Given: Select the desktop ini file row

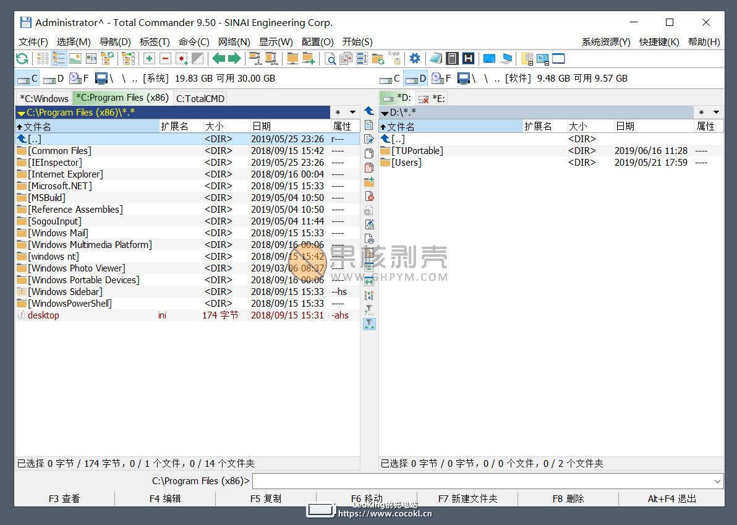Looking at the screenshot, I should (x=187, y=315).
